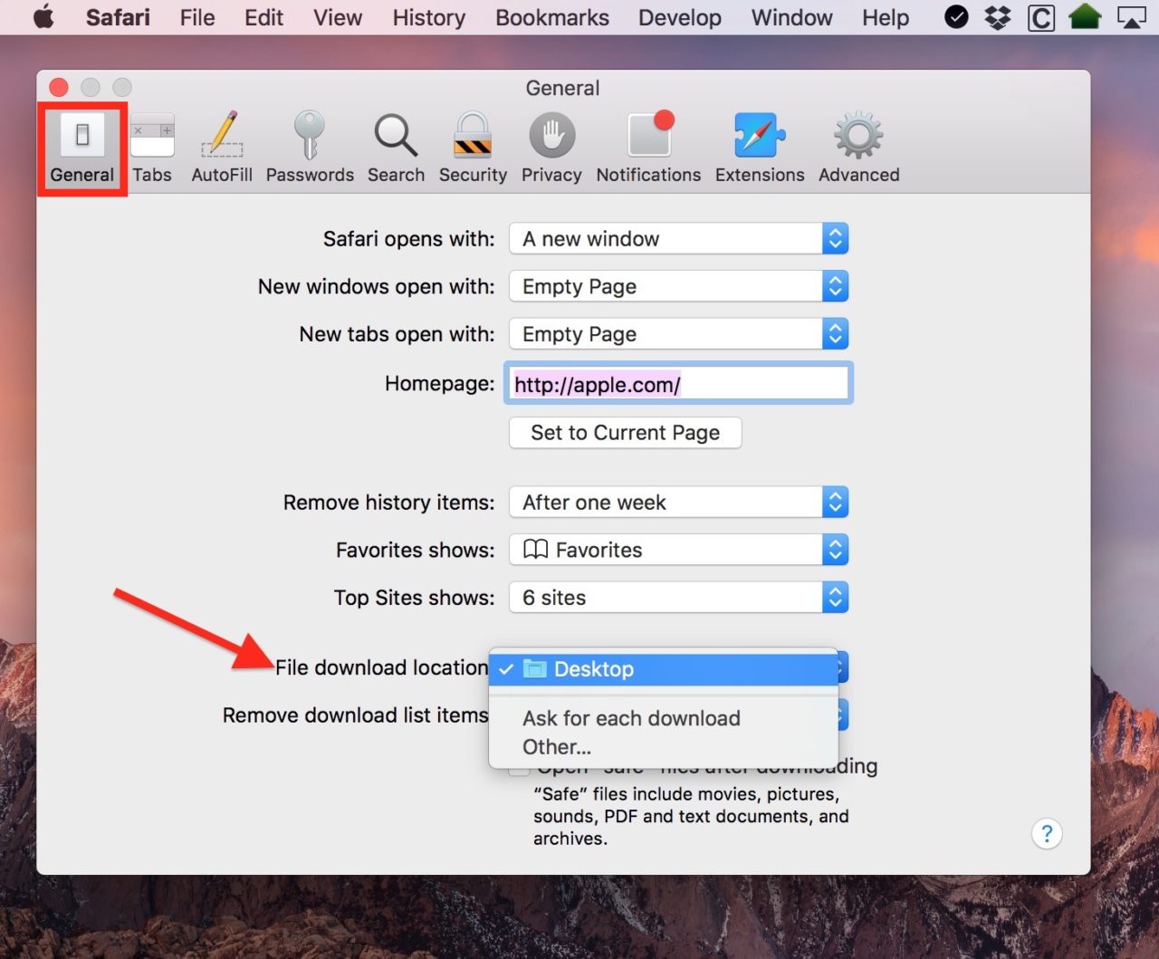Open the Bookmarks menu
The image size is (1159, 959).
coord(551,17)
